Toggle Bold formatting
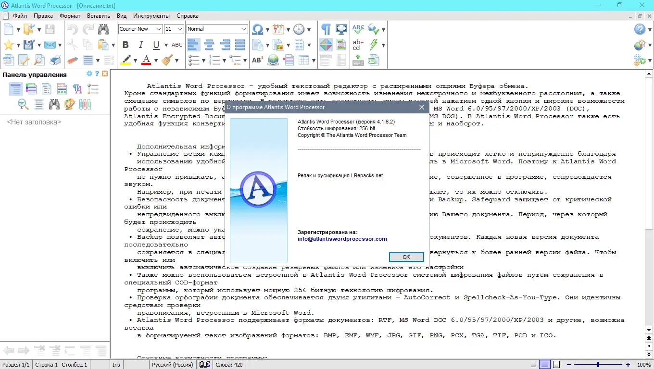This screenshot has height=369, width=654. pyautogui.click(x=126, y=45)
